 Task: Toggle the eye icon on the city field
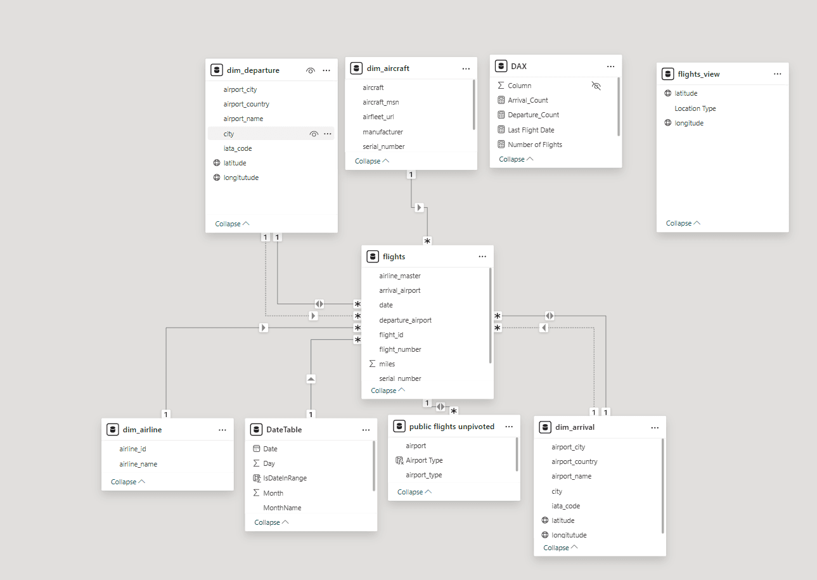[x=311, y=133]
